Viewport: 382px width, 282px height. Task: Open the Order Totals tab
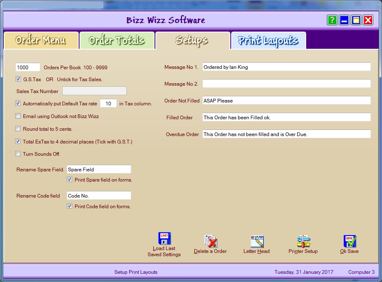point(117,40)
